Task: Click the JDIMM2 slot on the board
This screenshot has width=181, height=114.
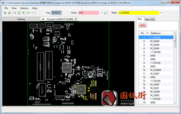Action: (x=49, y=65)
